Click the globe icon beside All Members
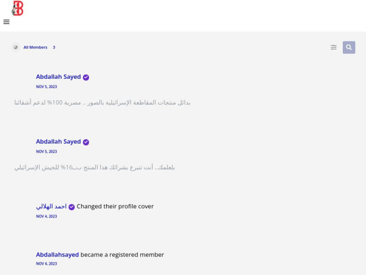The image size is (366, 275). click(x=16, y=47)
